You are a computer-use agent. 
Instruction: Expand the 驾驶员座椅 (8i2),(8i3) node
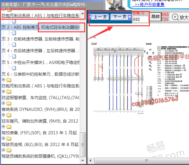coord(3,138)
